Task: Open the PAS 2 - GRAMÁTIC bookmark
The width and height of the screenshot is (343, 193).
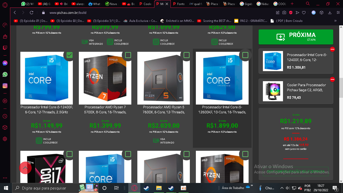Action: [x=251, y=21]
